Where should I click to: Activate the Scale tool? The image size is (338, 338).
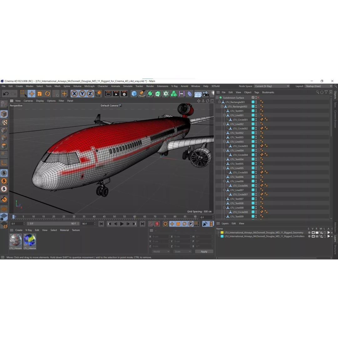tap(39, 94)
